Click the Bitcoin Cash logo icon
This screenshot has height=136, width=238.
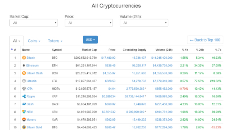[24, 73]
